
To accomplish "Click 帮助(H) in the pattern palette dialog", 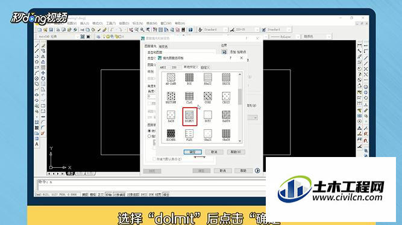I will click(236, 152).
